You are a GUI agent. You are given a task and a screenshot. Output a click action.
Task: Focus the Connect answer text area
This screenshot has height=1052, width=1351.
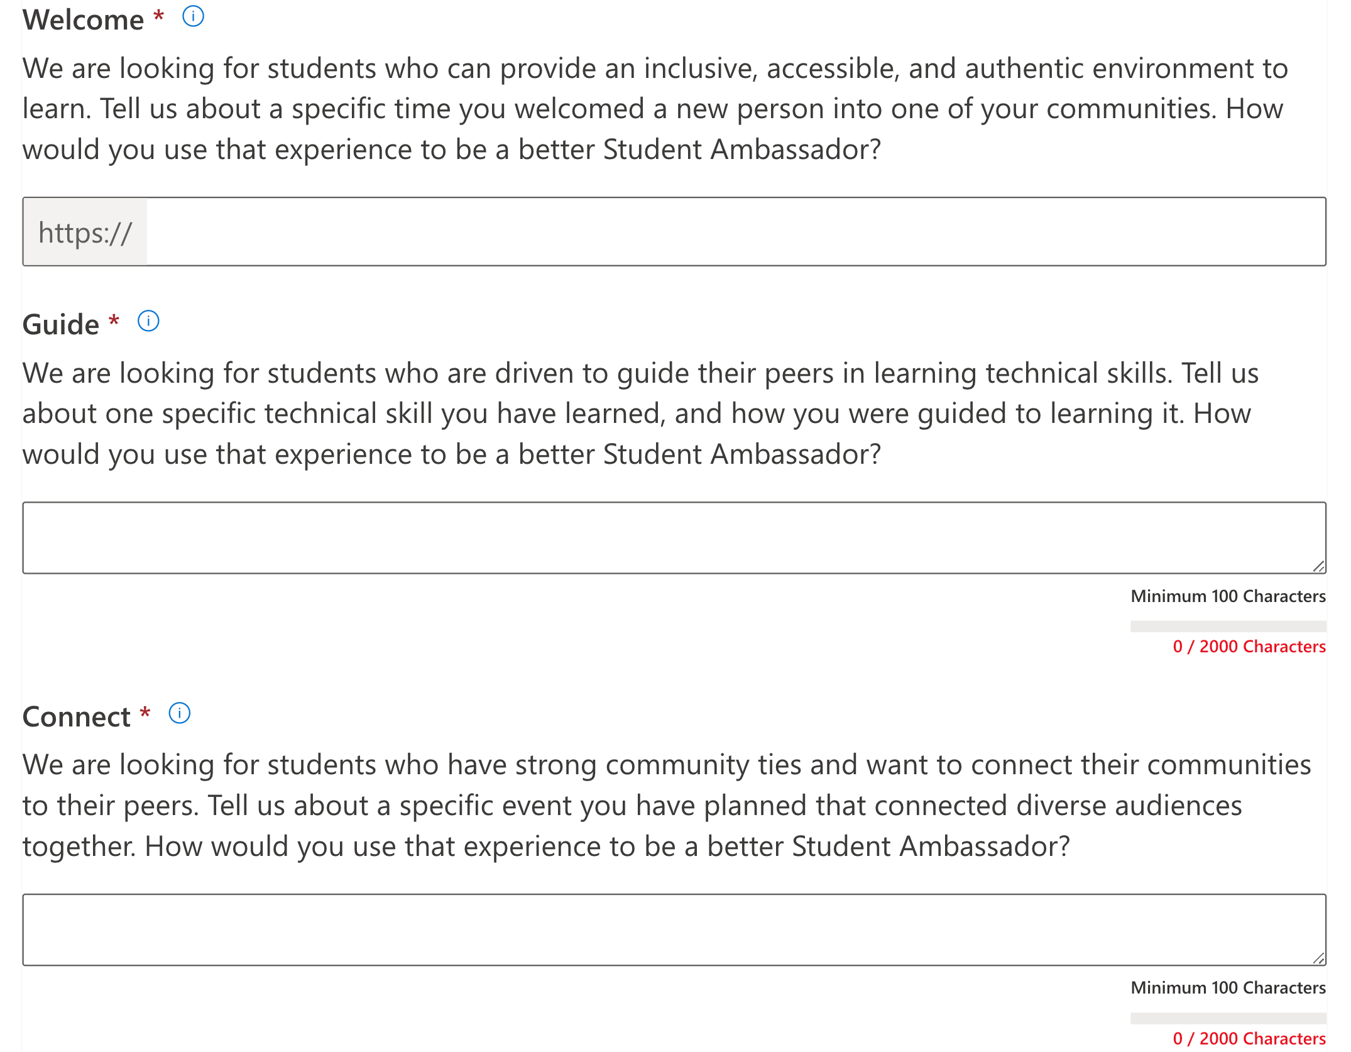pyautogui.click(x=674, y=929)
